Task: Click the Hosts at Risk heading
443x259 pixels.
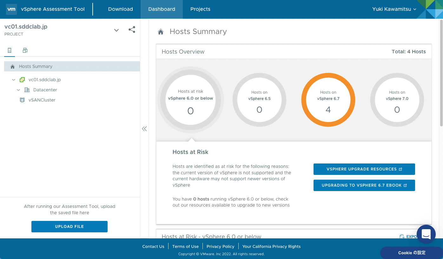Action: (x=190, y=152)
